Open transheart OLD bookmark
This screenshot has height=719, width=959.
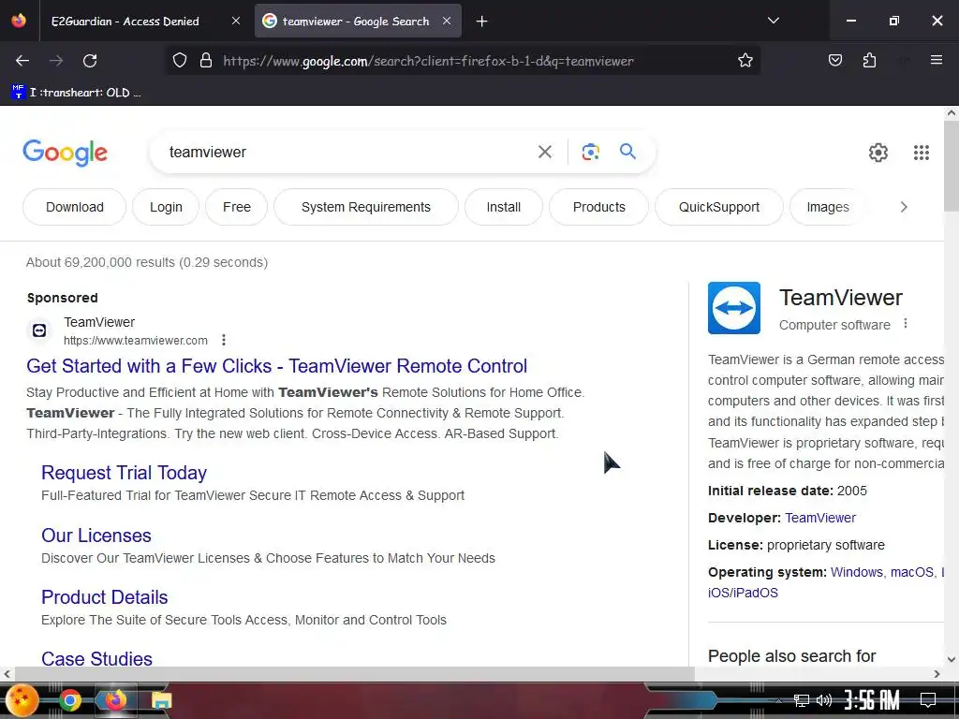click(x=76, y=93)
